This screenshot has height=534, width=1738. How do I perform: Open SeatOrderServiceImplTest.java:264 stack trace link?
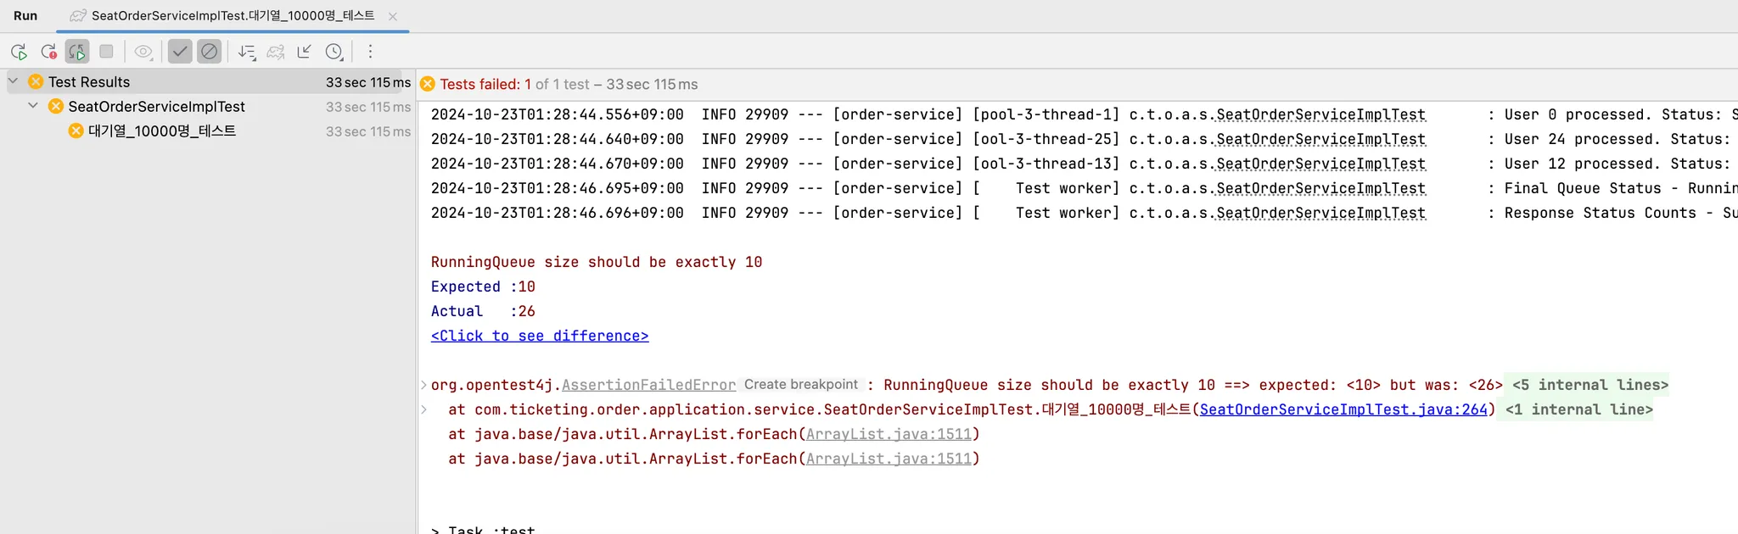coord(1343,409)
